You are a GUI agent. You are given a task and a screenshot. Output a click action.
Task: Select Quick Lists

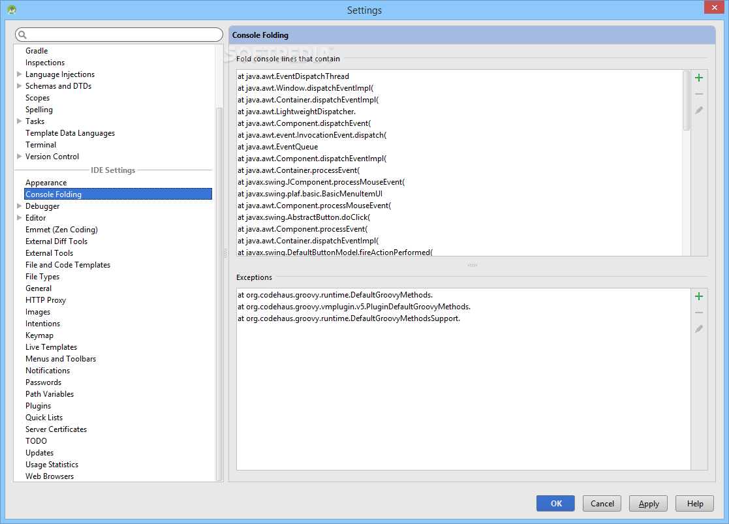click(44, 418)
